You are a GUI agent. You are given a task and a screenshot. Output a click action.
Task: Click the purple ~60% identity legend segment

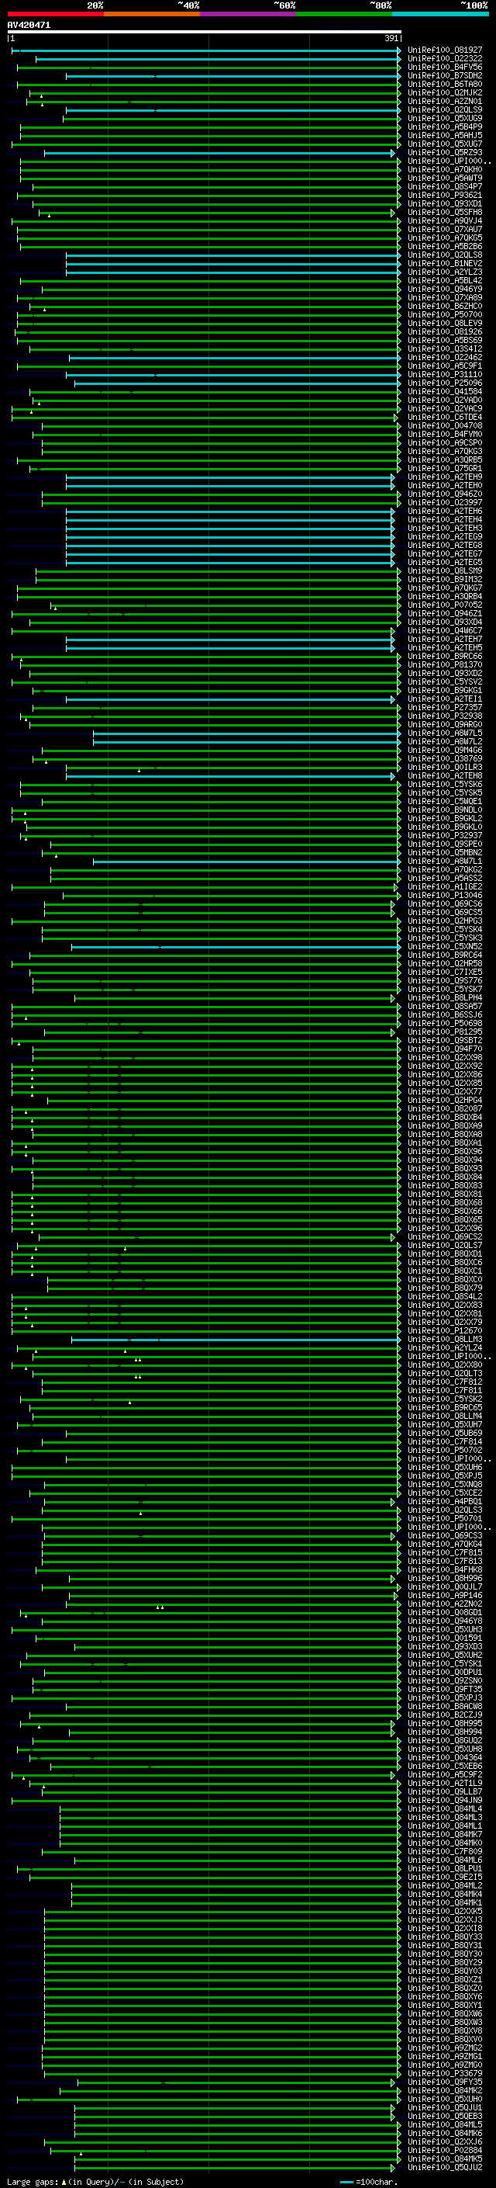247,14
